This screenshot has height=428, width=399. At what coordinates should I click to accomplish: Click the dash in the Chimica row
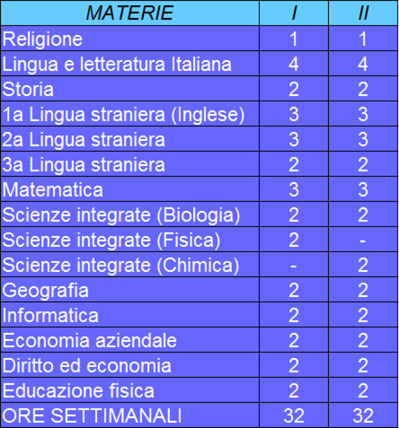pyautogui.click(x=293, y=266)
